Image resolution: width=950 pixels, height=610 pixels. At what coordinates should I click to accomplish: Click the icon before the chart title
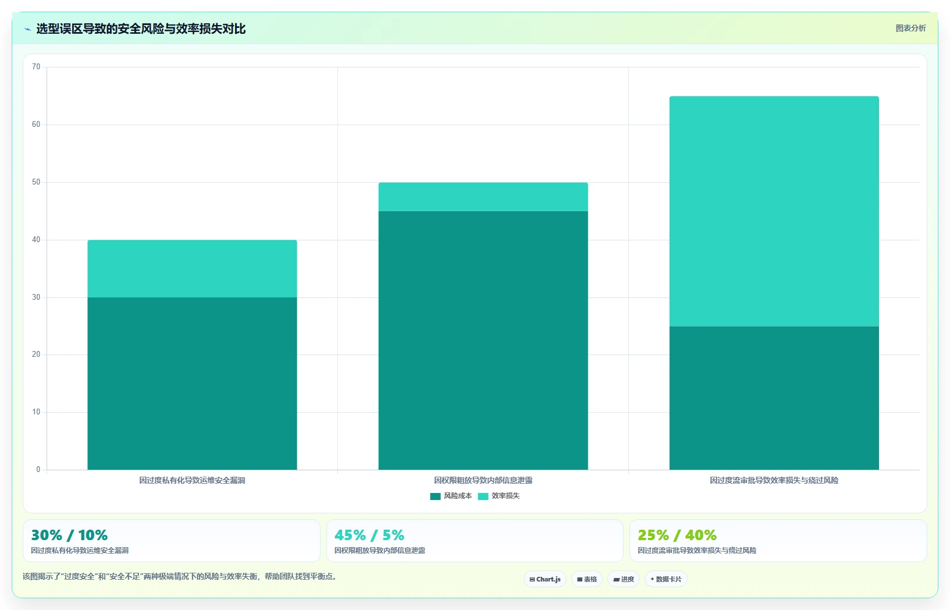[x=27, y=29]
